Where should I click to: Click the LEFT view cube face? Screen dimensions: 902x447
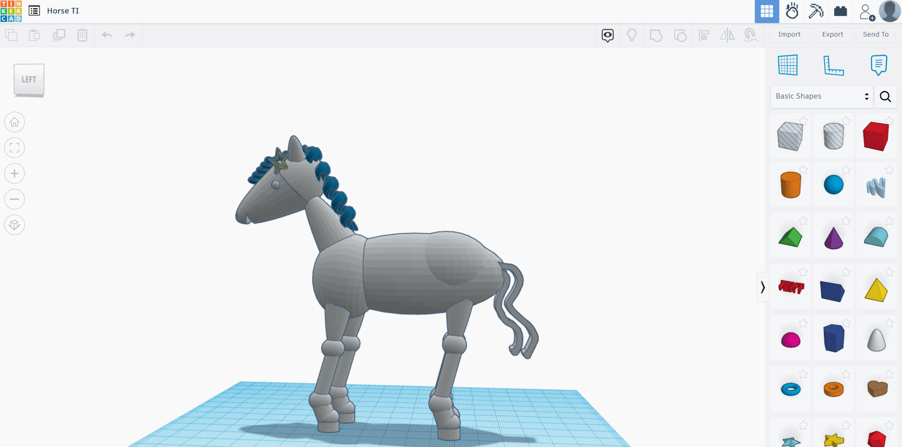click(x=29, y=80)
